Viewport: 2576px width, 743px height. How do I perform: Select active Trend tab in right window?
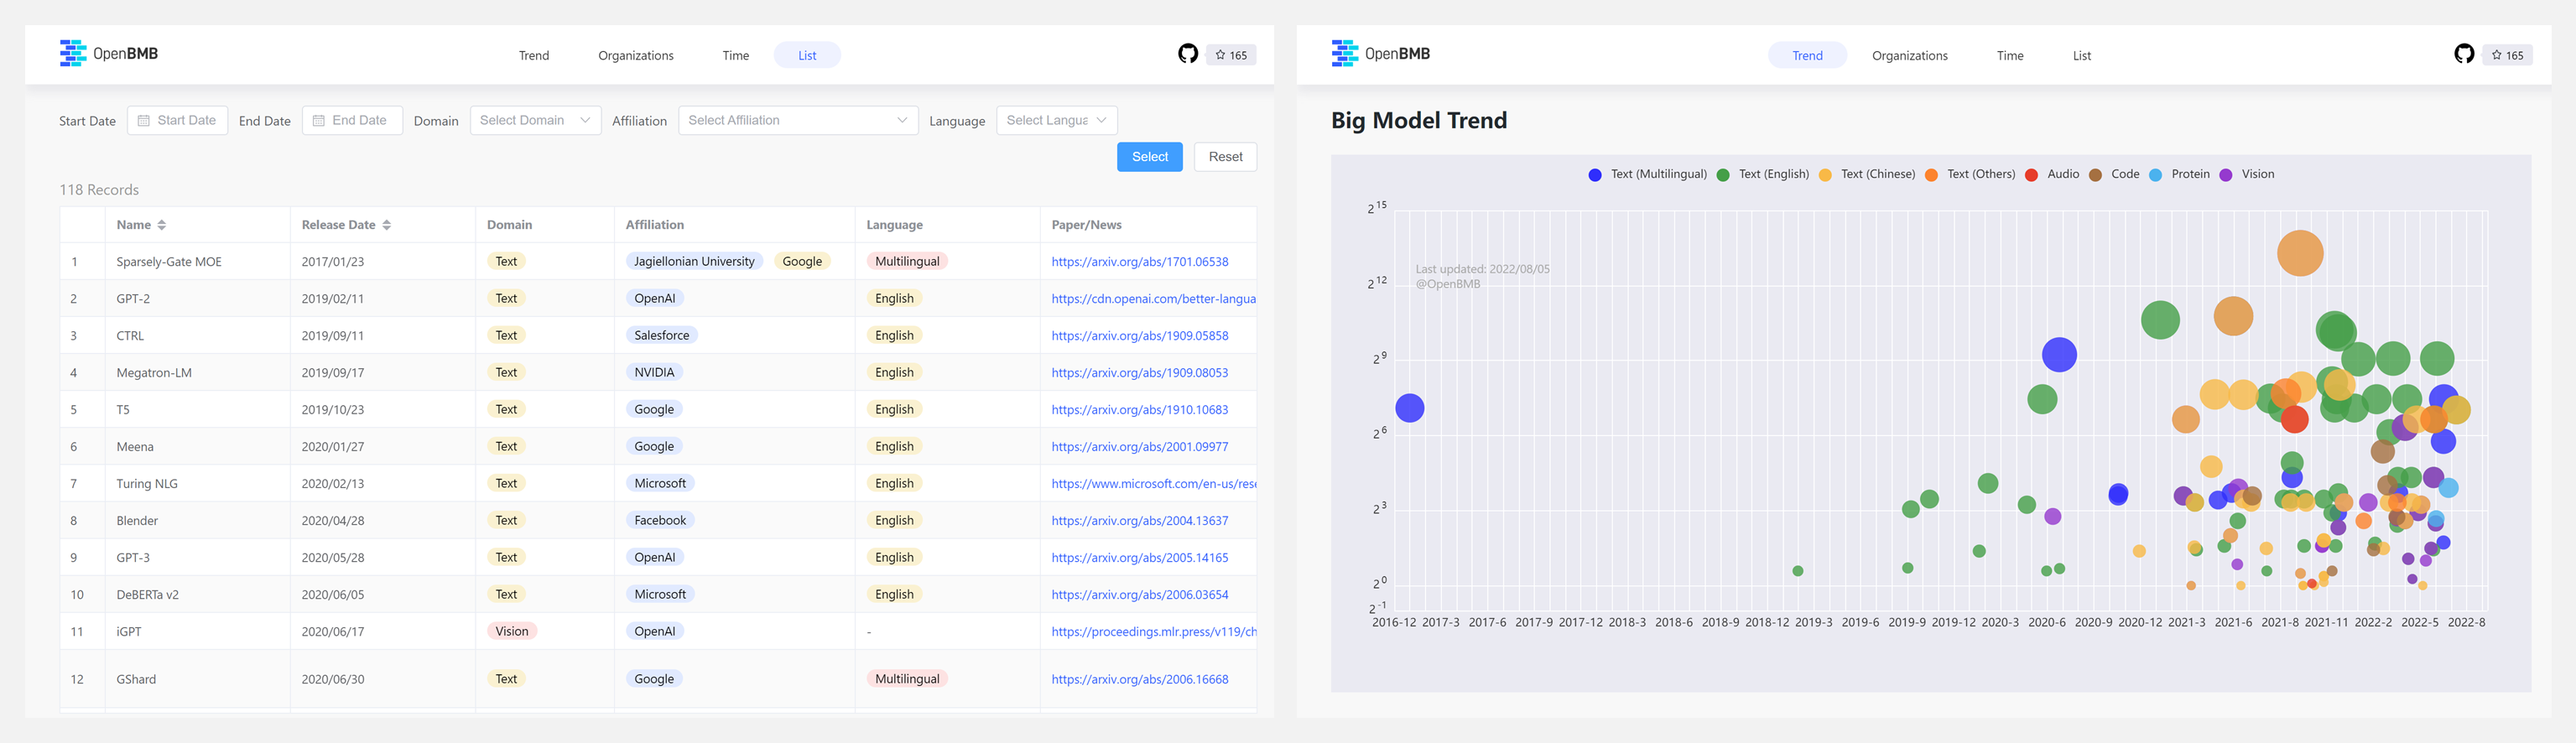pyautogui.click(x=1807, y=55)
